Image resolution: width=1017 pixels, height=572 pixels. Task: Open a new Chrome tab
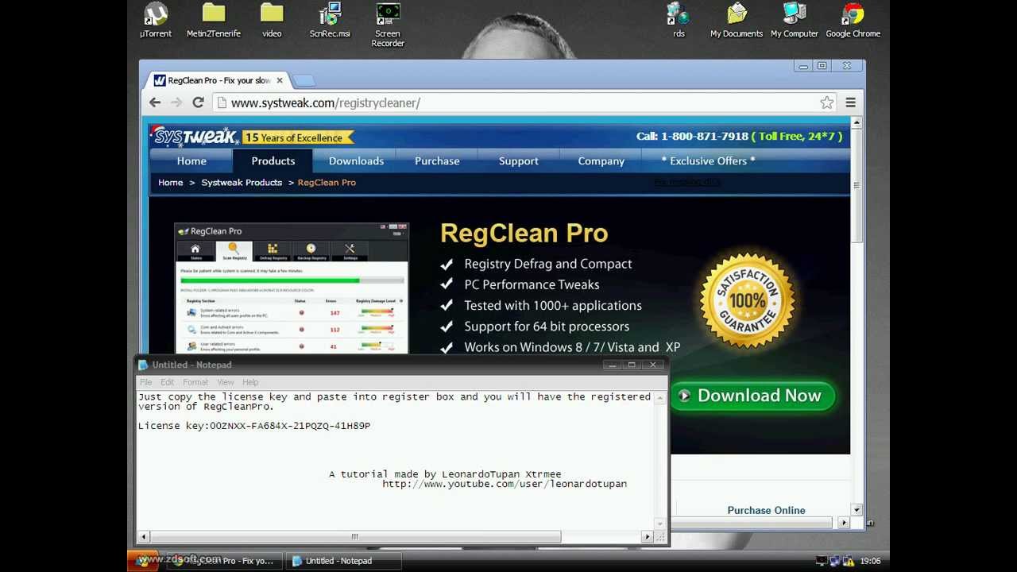304,80
